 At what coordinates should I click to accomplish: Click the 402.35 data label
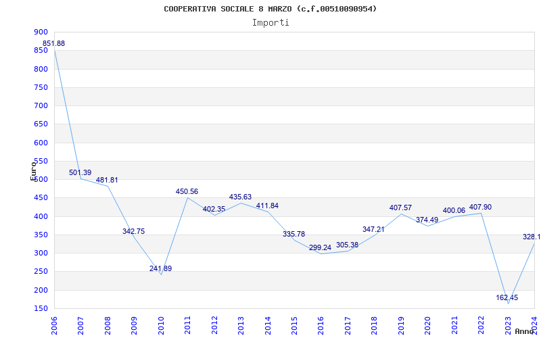tap(214, 209)
